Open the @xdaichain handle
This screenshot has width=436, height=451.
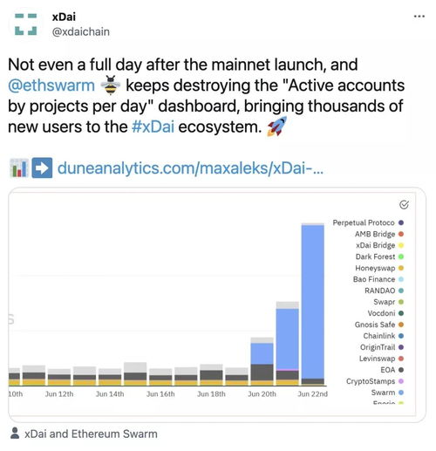pos(81,31)
